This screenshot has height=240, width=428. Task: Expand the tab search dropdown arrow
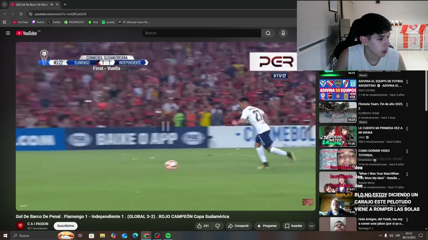pyautogui.click(x=4, y=5)
